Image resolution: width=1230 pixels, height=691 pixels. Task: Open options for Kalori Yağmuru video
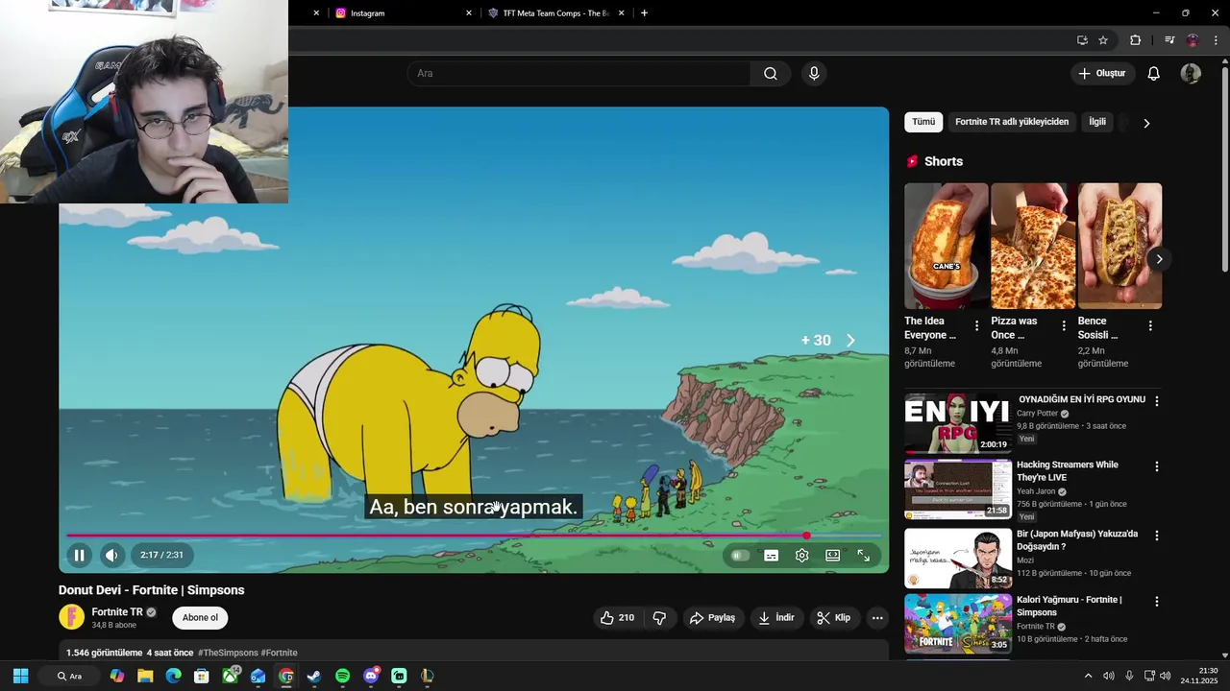1157,602
